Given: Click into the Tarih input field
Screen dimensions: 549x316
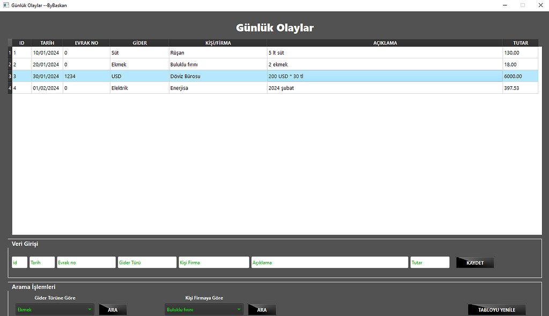Looking at the screenshot, I should (x=42, y=262).
